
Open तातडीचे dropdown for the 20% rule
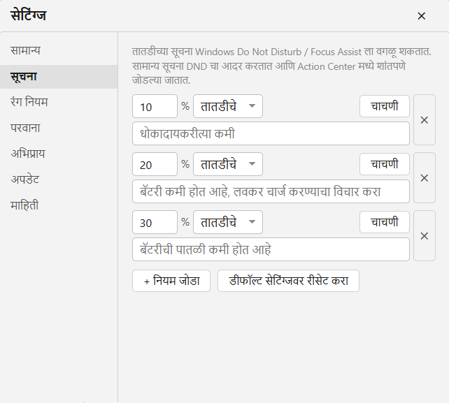[x=228, y=164]
